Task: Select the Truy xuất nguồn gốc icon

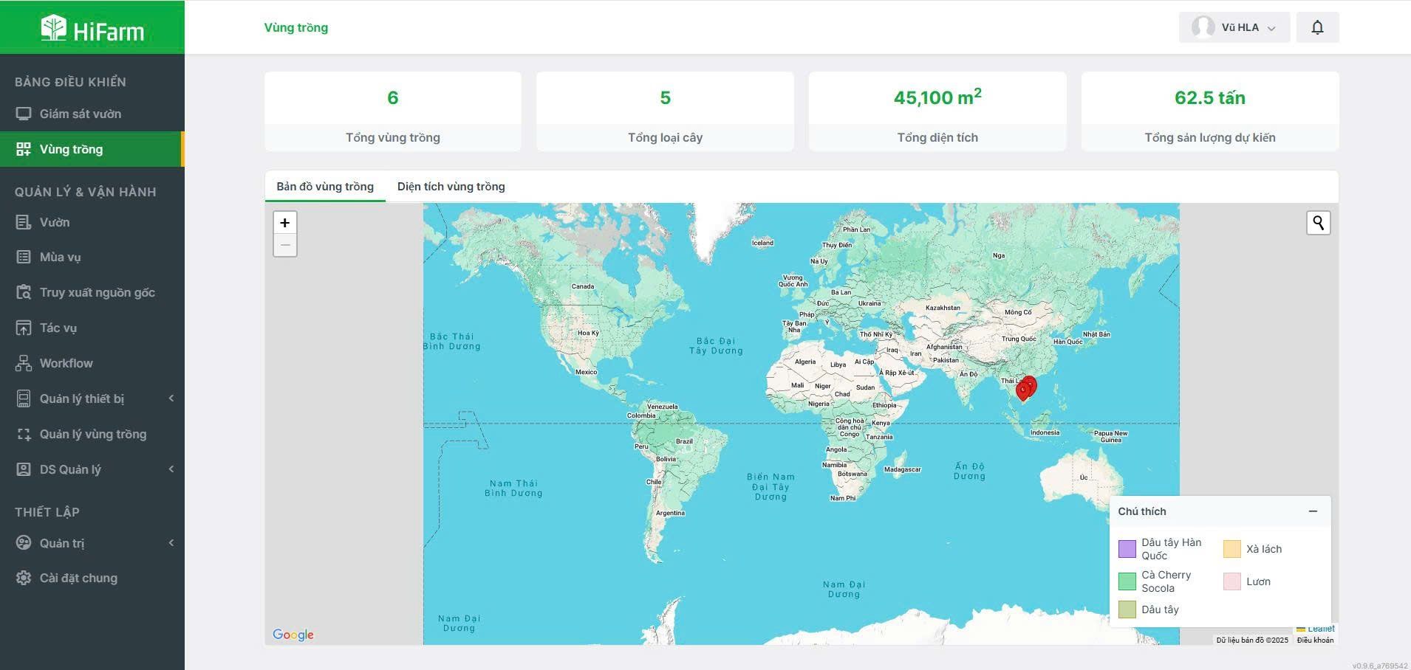Action: (24, 292)
